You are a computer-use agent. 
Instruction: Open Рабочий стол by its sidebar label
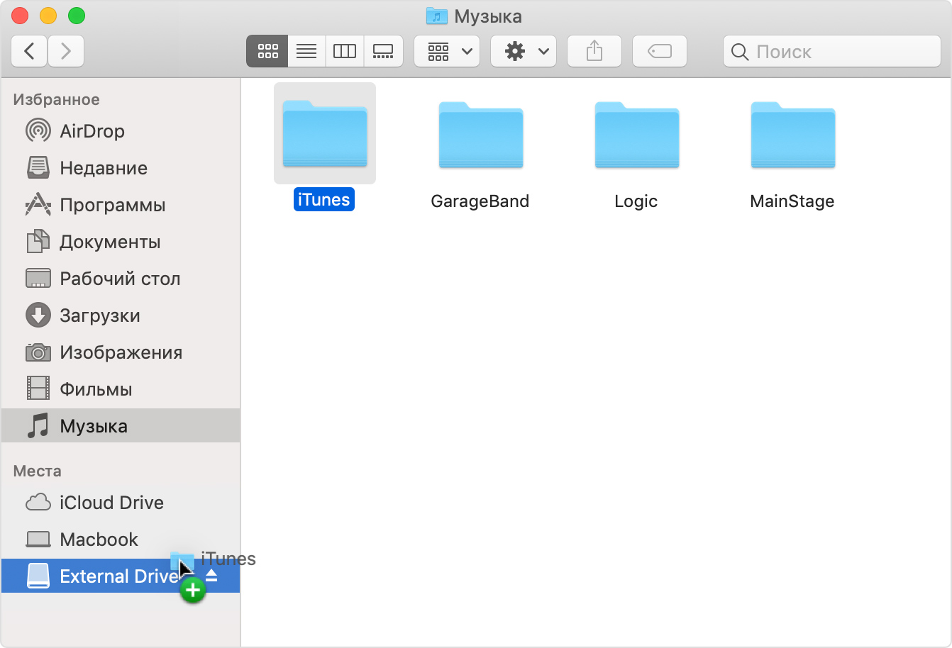(x=120, y=279)
